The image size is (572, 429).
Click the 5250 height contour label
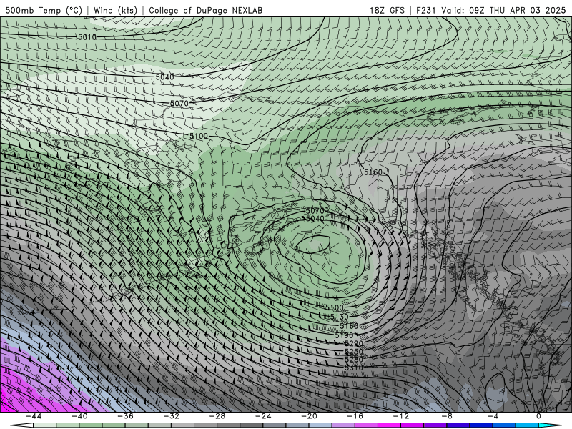[x=353, y=352]
